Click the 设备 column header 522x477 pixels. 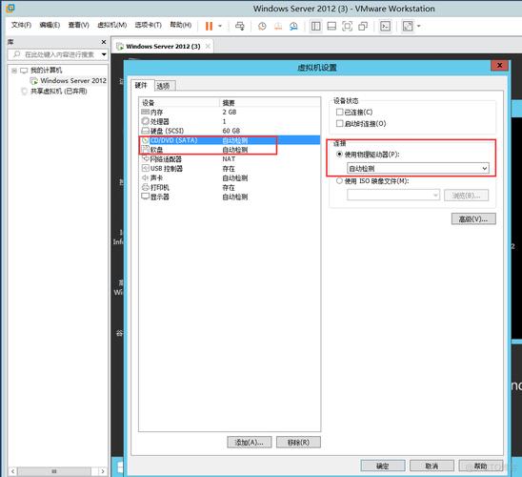(179, 102)
